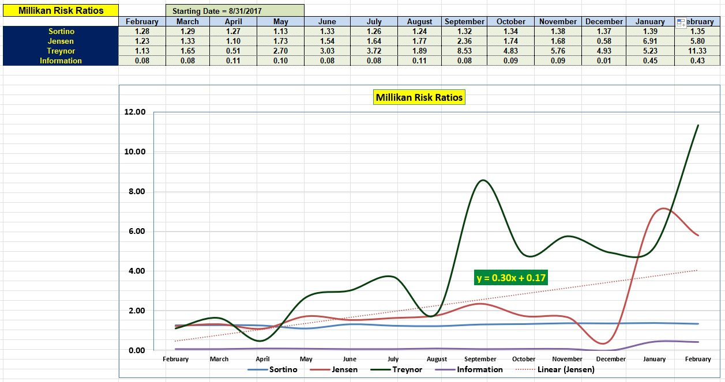Select the July column header in table
Screen dimensions: 725x382
(x=374, y=21)
